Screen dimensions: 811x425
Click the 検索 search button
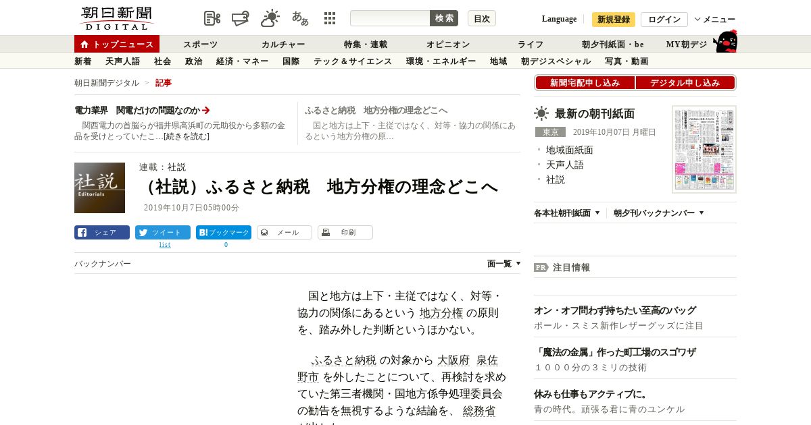pyautogui.click(x=444, y=18)
